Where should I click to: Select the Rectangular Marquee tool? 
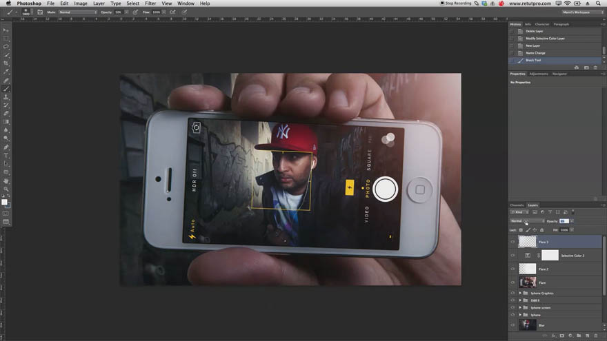(6, 39)
